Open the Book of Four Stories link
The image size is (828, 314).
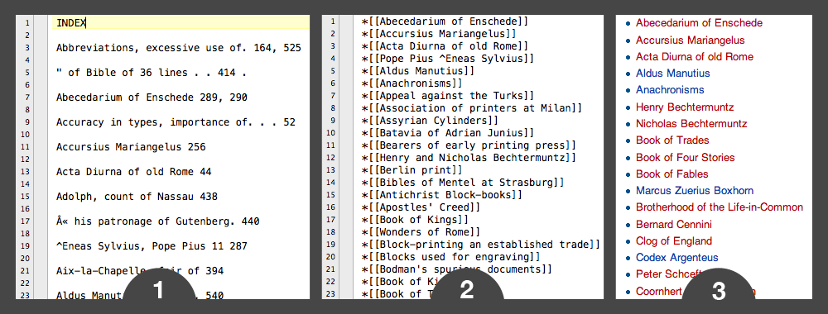(685, 157)
